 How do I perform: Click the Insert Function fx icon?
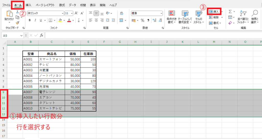tap(41, 35)
